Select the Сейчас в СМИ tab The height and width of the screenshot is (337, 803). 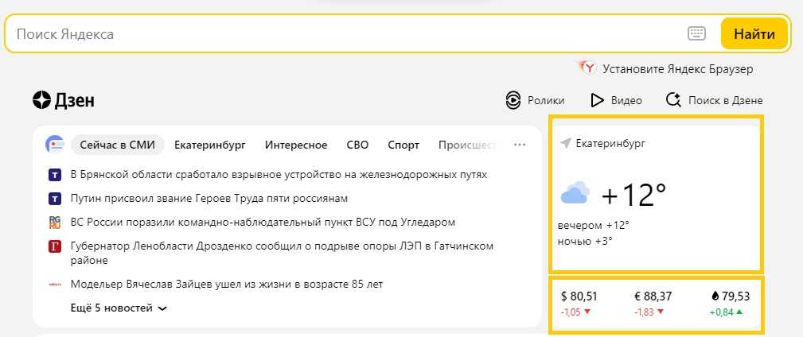(x=118, y=145)
